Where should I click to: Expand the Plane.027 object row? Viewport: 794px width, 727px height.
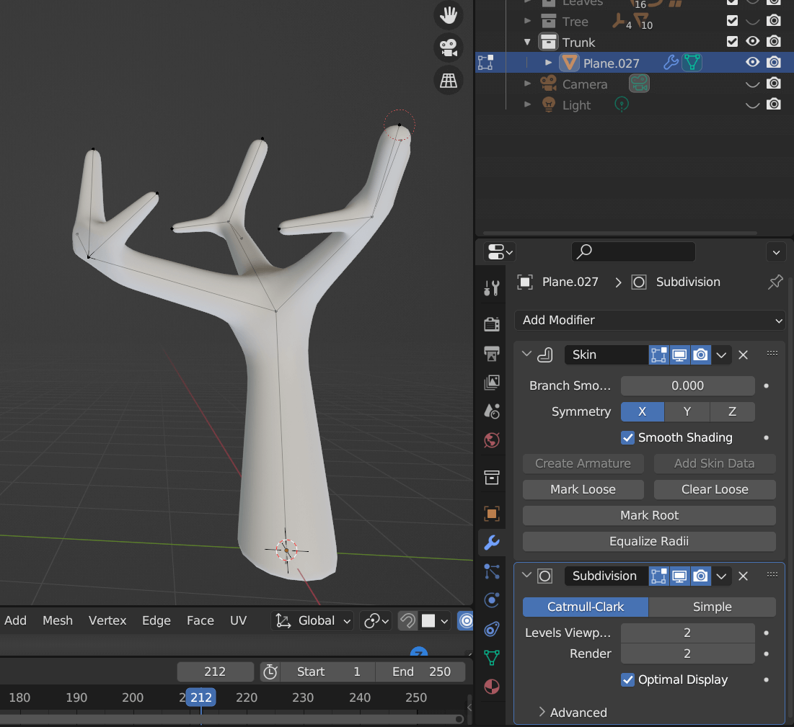tap(548, 63)
